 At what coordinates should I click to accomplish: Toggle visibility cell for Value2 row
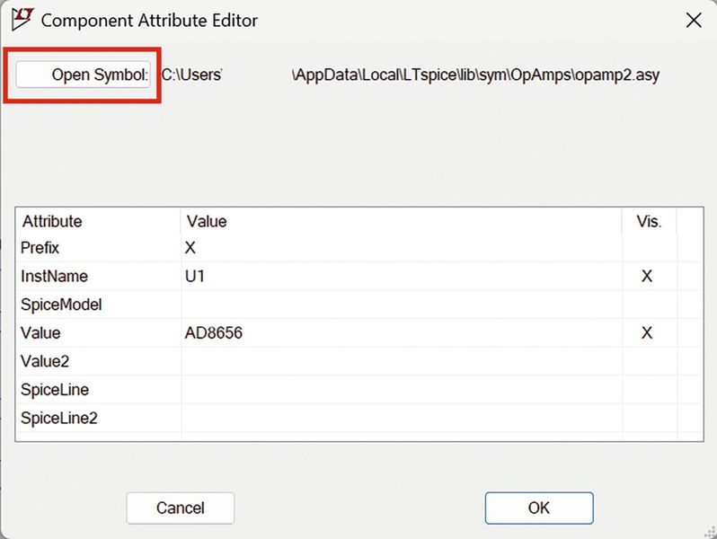click(x=650, y=361)
